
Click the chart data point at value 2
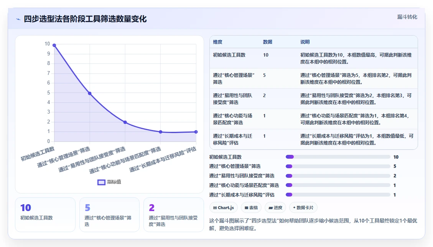click(x=125, y=122)
